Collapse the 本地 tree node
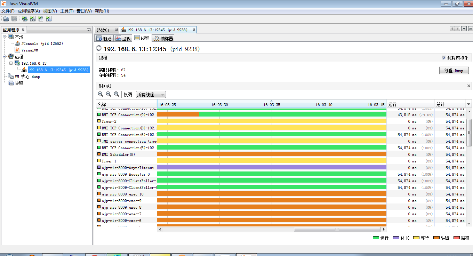Image resolution: width=473 pixels, height=256 pixels. (5, 37)
